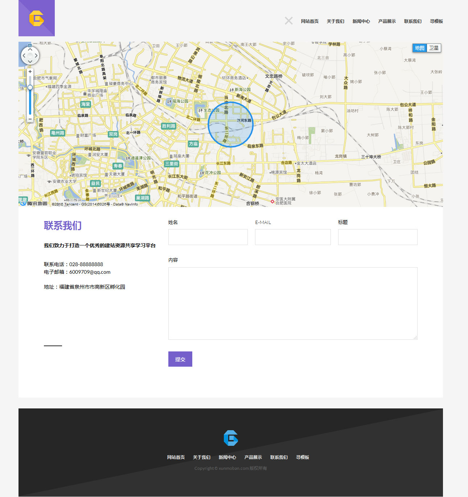The width and height of the screenshot is (468, 497).
Task: Select the 地图 map view mode
Action: (420, 48)
